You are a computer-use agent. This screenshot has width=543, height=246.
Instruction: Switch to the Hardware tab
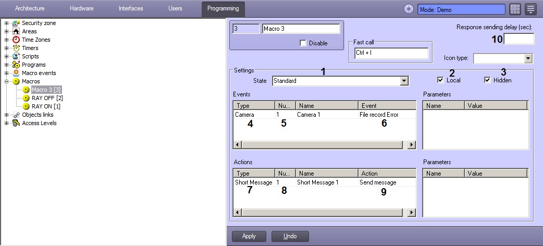pos(82,8)
